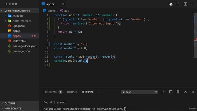The height and width of the screenshot is (111, 197).
Task: Click the underlined number1 argument on line 11
Action: click(91, 57)
